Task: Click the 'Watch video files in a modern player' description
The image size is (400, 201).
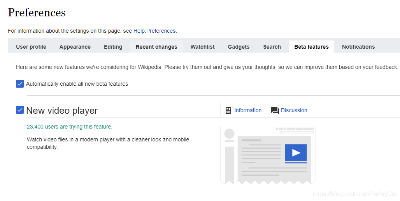Action: pos(108,143)
